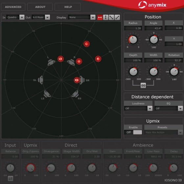This screenshot has height=184, width=184.
Task: Click the Y value field 1.00
Action: tap(174, 44)
